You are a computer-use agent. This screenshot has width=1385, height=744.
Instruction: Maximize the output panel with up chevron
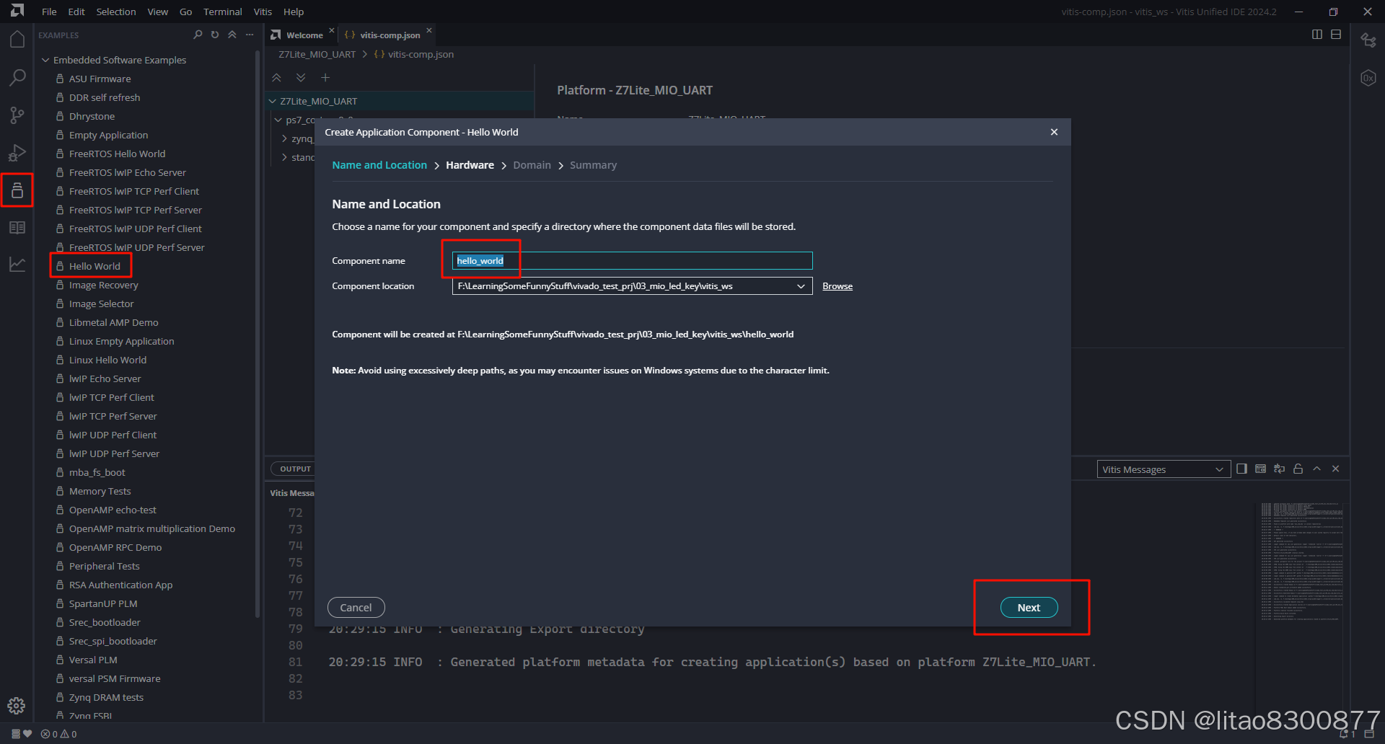[1316, 469]
